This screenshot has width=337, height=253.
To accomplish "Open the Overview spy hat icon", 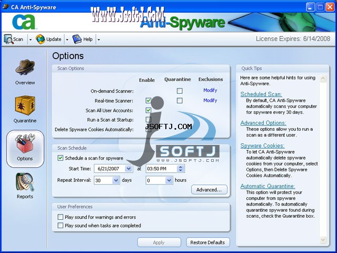I will click(x=25, y=67).
